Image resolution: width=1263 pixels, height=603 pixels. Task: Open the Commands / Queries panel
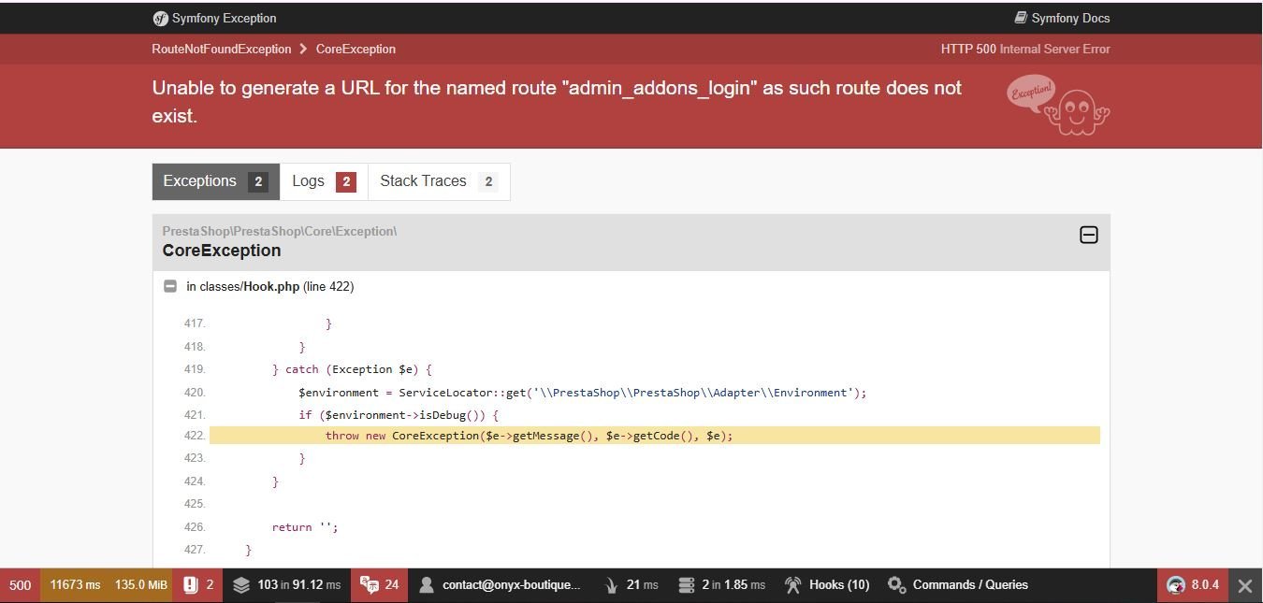(958, 585)
